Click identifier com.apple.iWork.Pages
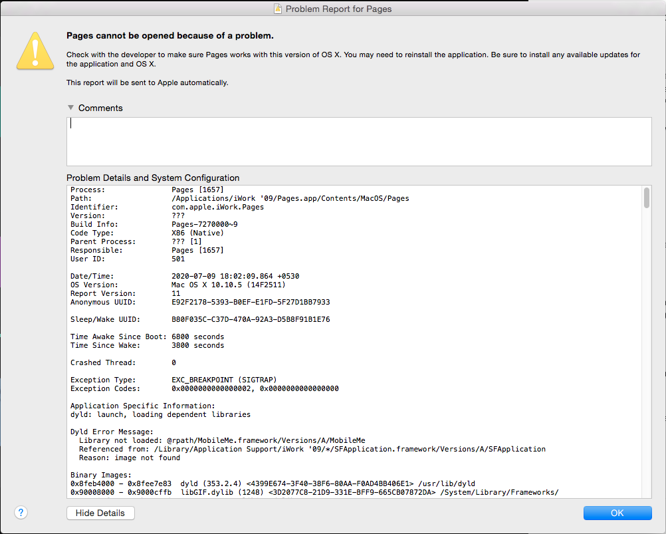This screenshot has width=666, height=534. tap(217, 207)
